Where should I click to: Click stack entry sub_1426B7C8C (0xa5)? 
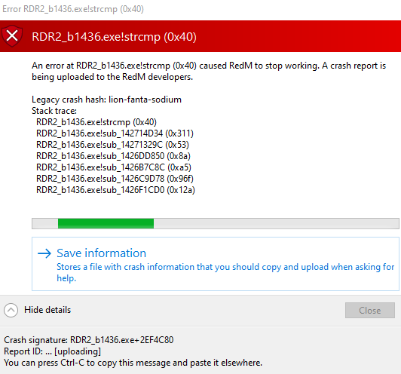pyautogui.click(x=114, y=167)
